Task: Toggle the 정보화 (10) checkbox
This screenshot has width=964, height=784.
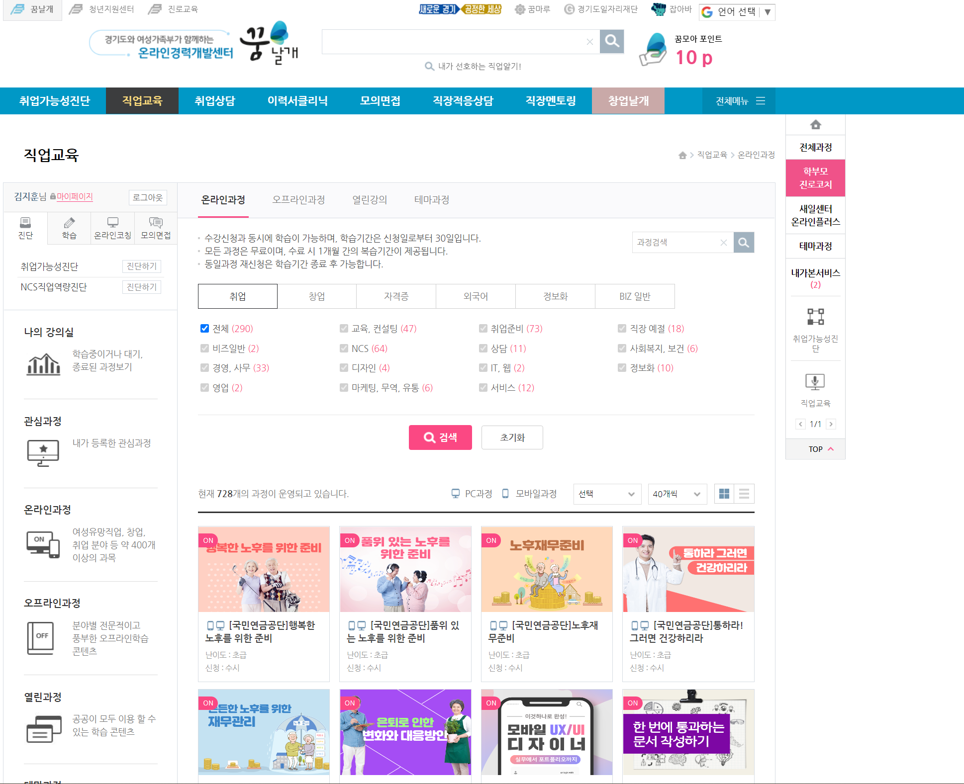Action: coord(622,368)
